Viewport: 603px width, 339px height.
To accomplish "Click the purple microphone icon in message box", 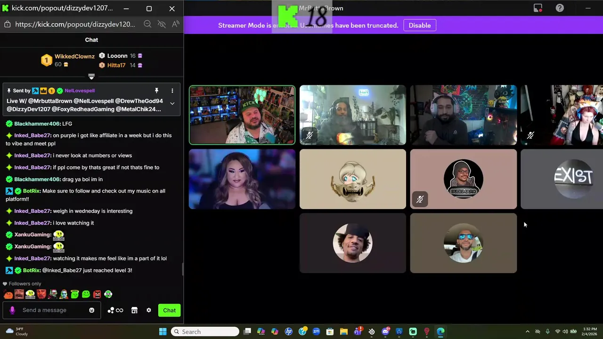I will point(12,310).
